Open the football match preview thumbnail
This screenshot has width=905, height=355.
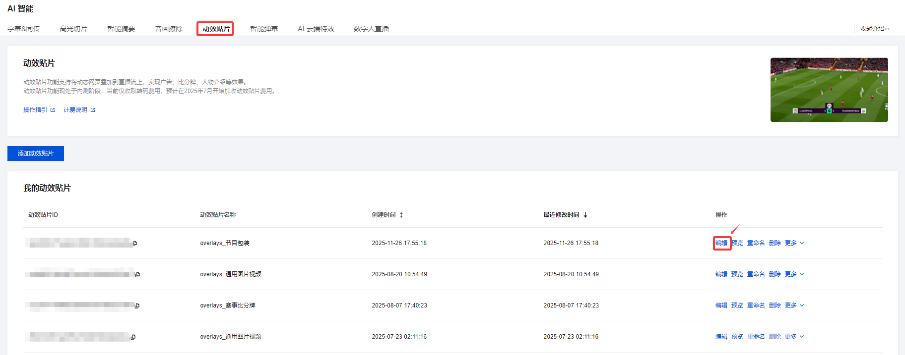click(829, 90)
